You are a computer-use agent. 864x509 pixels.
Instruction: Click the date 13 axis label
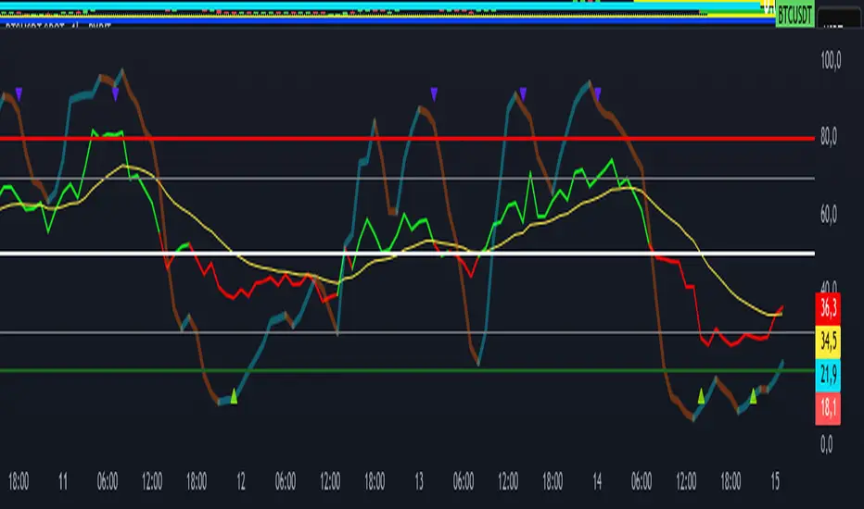419,481
